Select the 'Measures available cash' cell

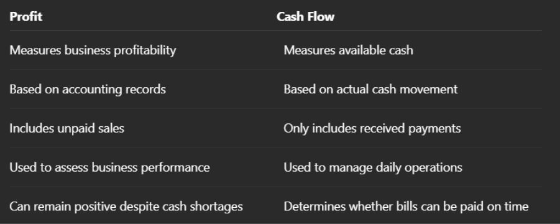[x=348, y=50]
